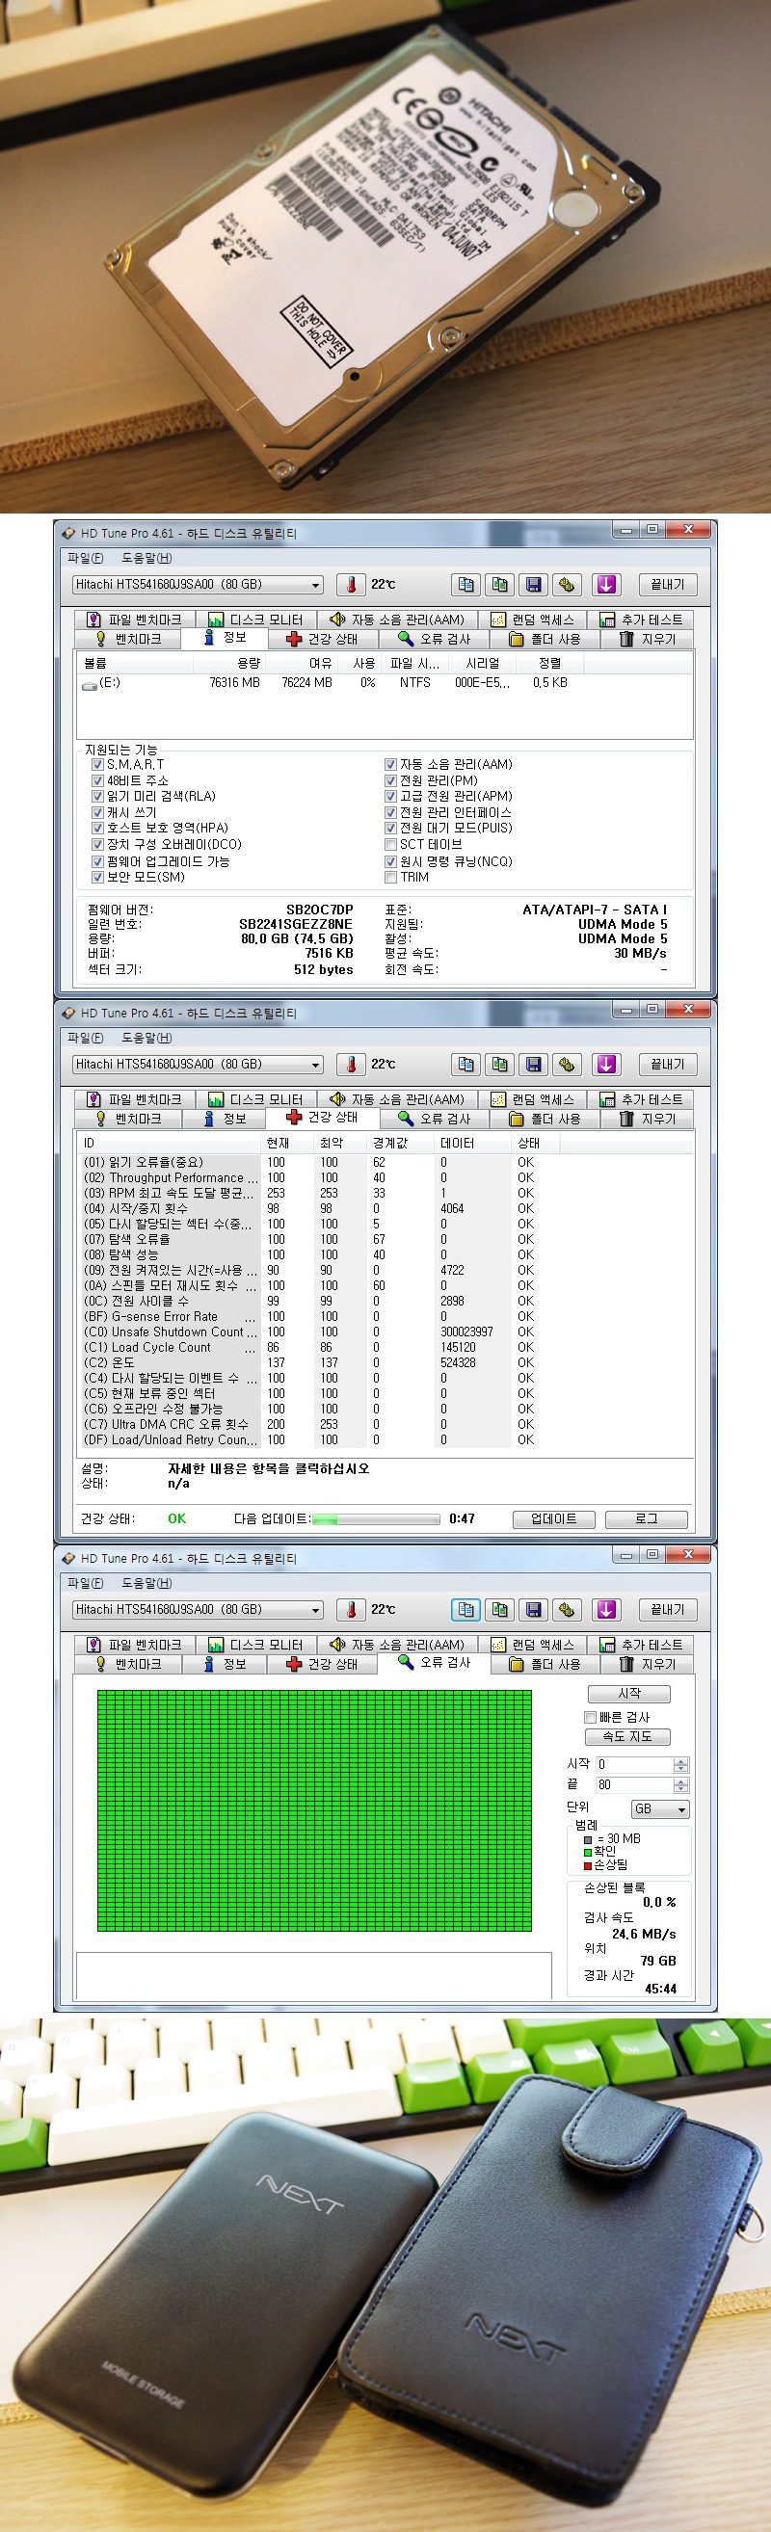Image resolution: width=771 pixels, height=2532 pixels.
Task: Click the 시작 button to begin error scan
Action: coord(629,1694)
